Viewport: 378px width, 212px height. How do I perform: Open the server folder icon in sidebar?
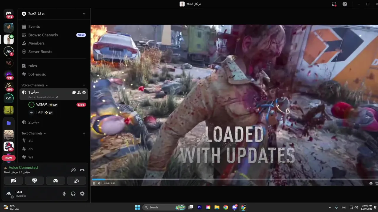pyautogui.click(x=9, y=123)
